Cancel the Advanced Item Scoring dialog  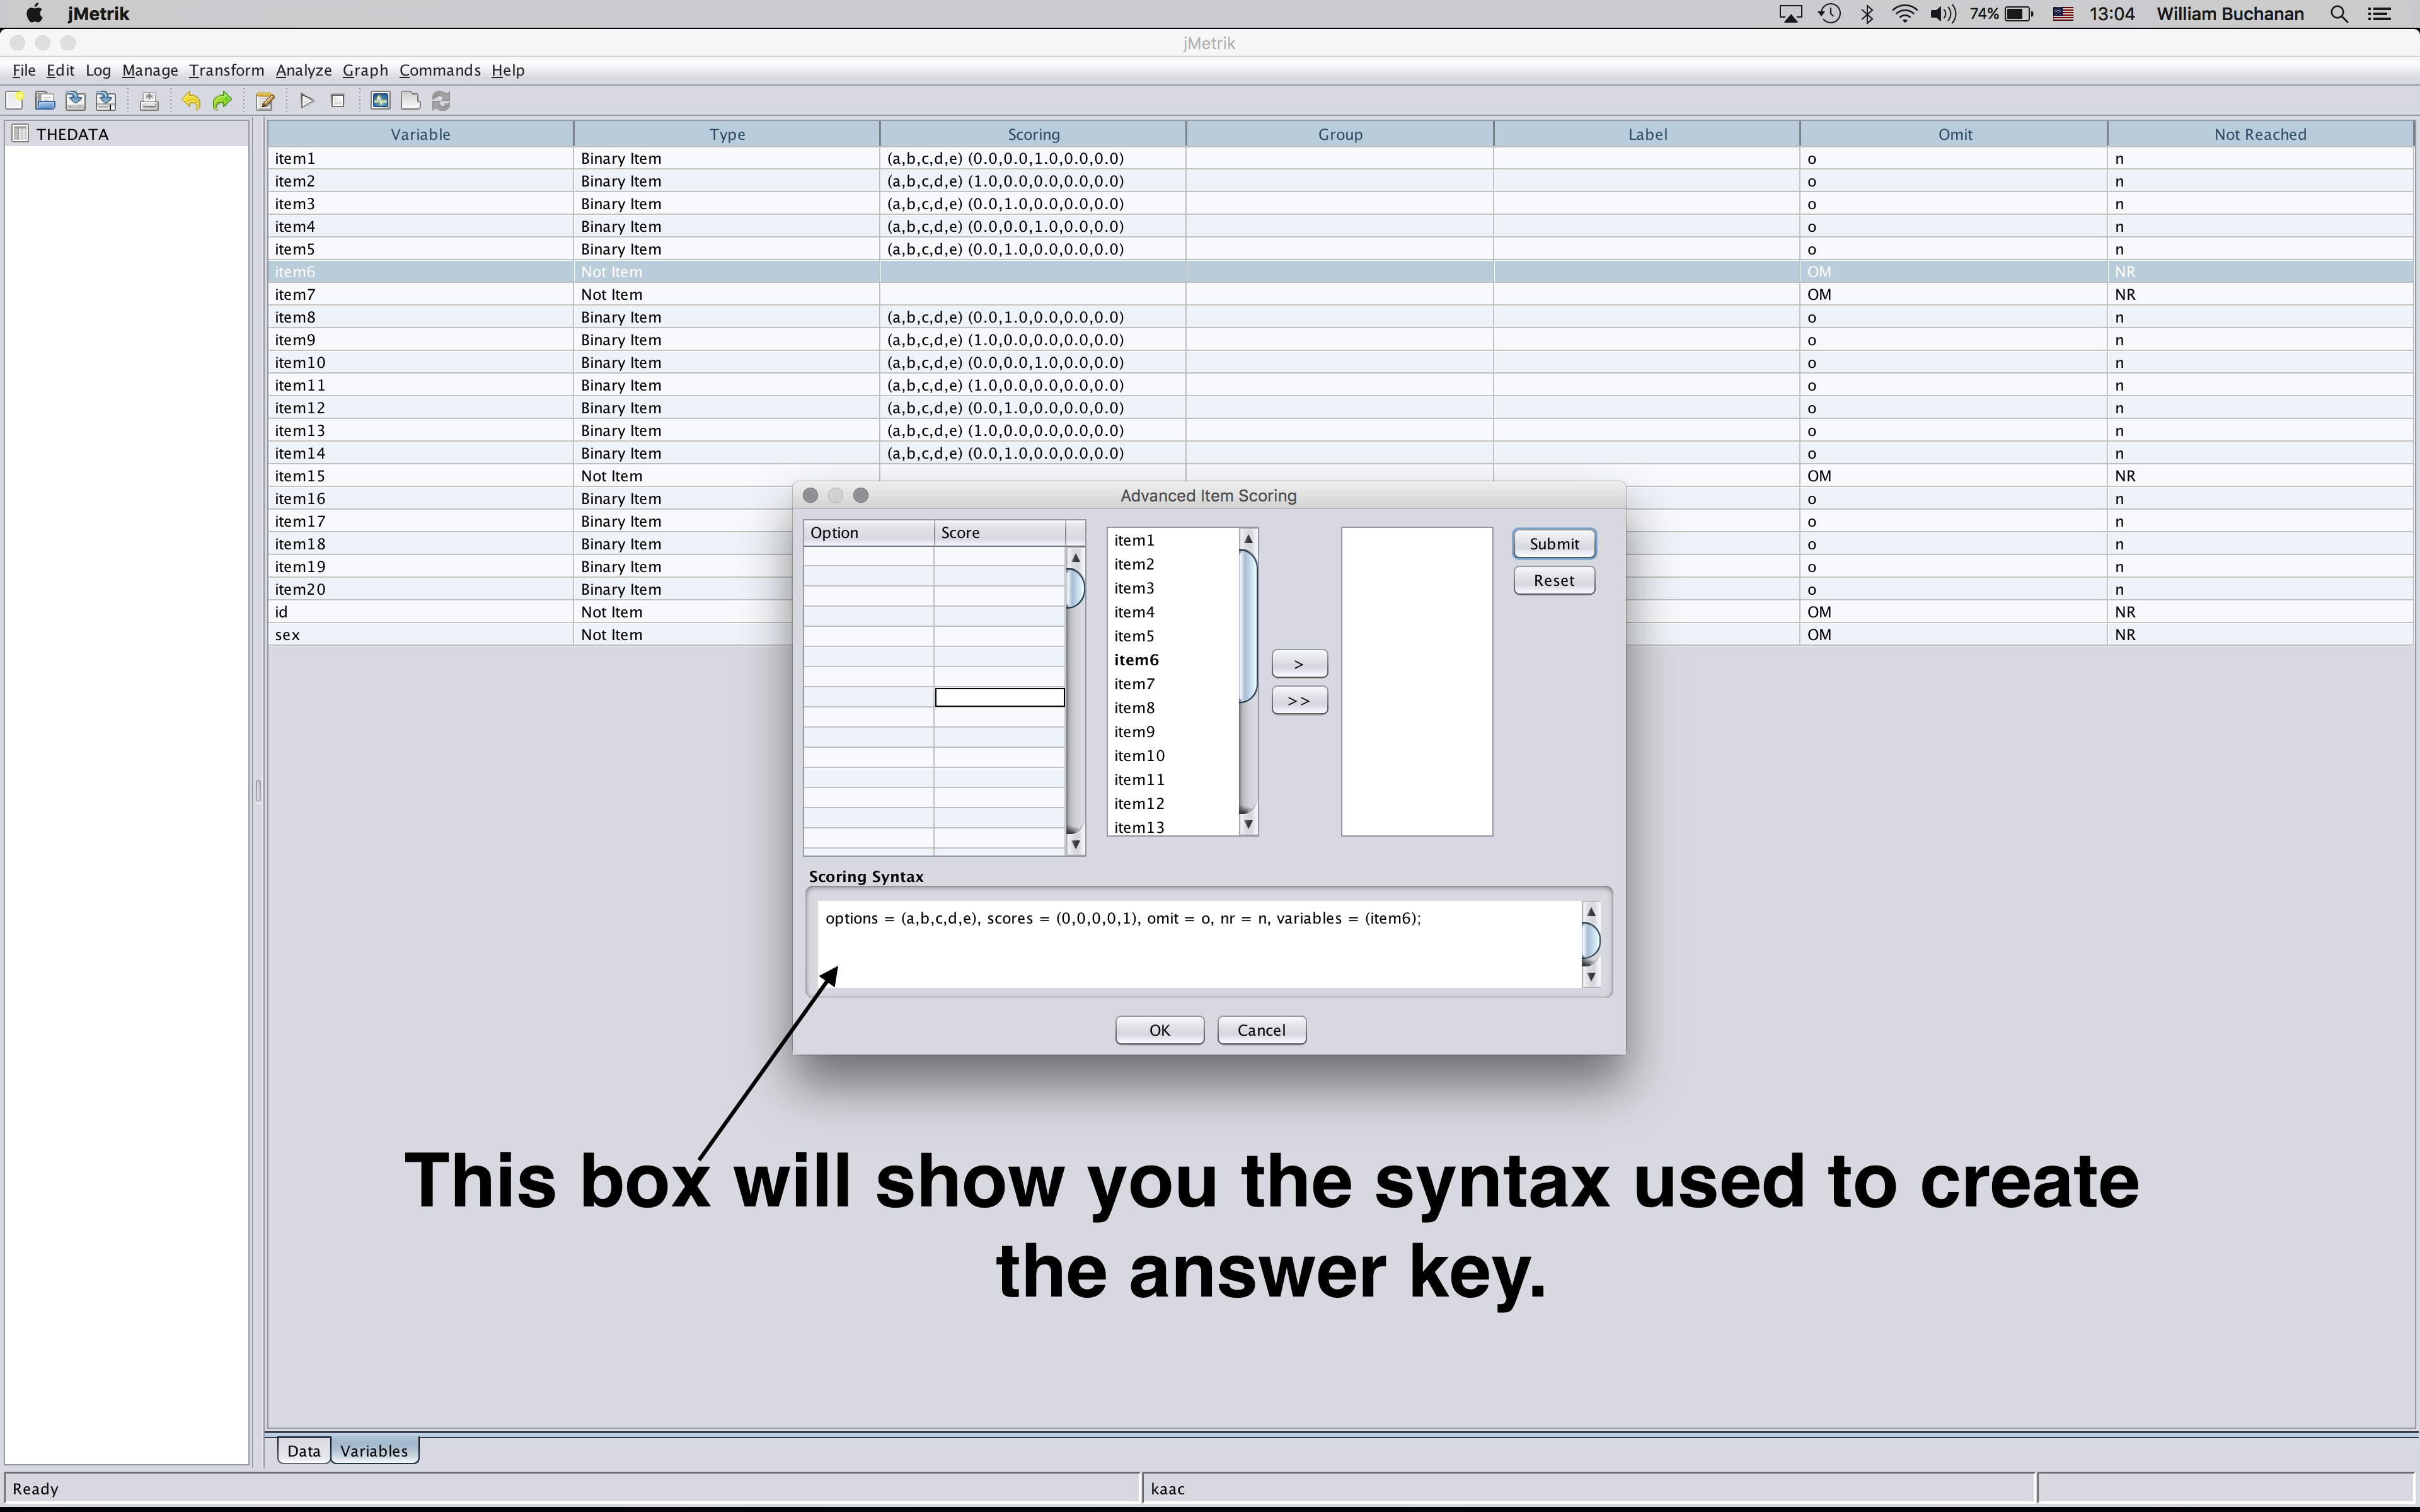pos(1261,1030)
